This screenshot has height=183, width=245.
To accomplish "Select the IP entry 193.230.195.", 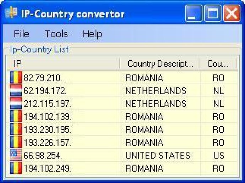I will 47,130.
